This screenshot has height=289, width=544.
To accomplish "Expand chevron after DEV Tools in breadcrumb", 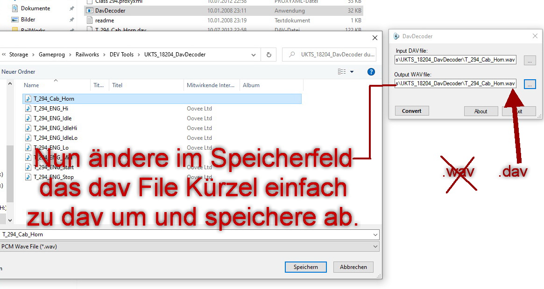I will tap(139, 55).
